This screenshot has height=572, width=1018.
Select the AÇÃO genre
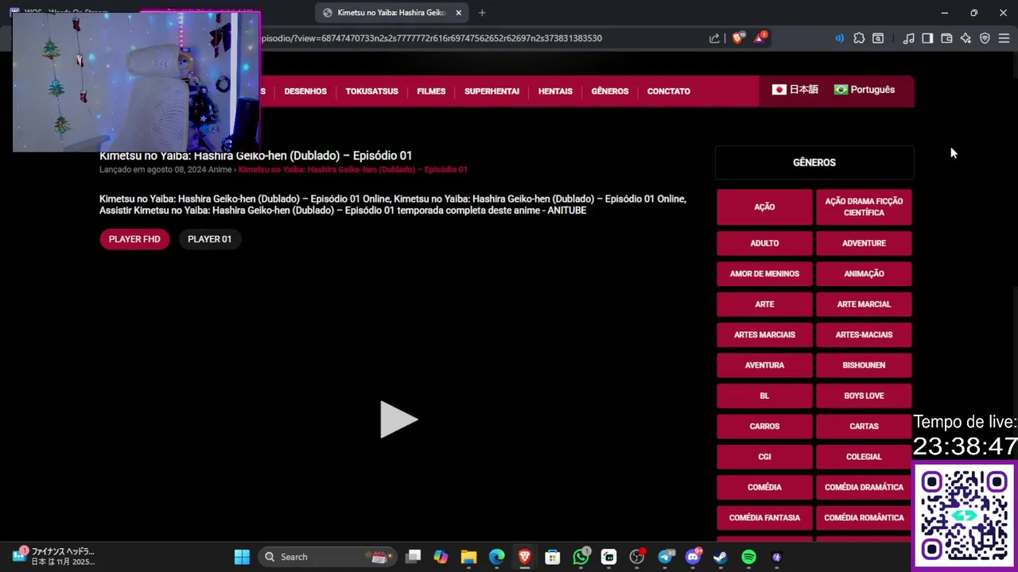764,207
